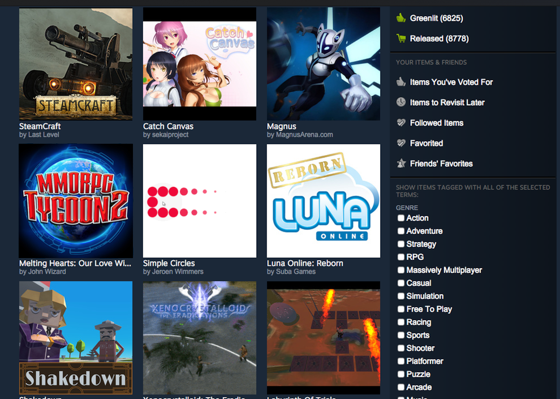Check the Casual genre checkbox
Screen dimensions: 560x399
tap(401, 283)
